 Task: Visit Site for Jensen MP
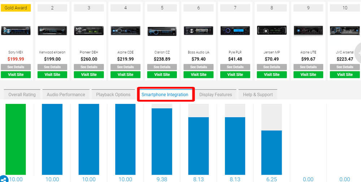[x=272, y=75]
